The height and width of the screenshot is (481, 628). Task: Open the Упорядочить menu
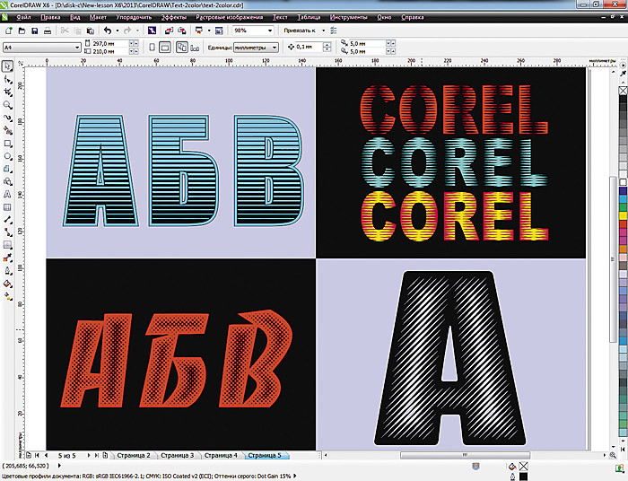(x=134, y=17)
